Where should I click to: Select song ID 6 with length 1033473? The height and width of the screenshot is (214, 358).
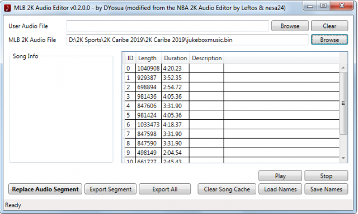[x=232, y=124]
